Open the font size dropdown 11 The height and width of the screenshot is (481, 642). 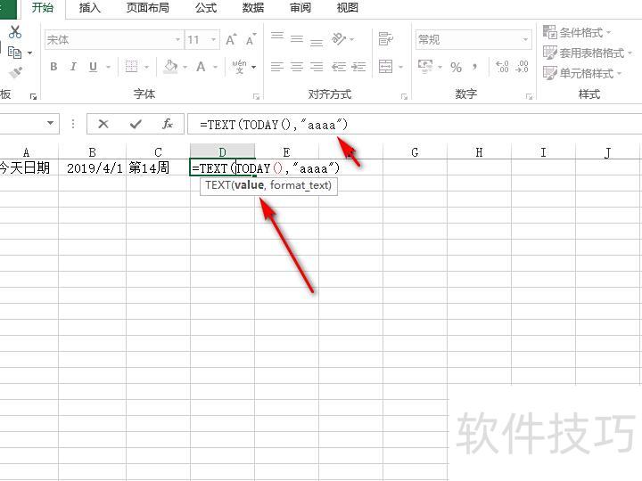pyautogui.click(x=213, y=40)
